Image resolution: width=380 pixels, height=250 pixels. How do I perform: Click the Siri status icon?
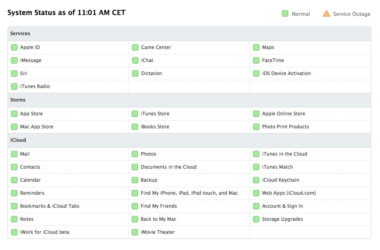click(x=14, y=73)
